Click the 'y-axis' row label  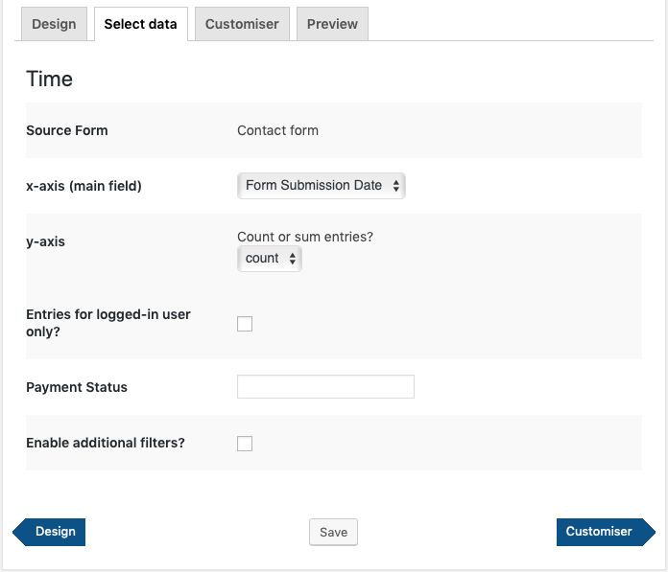(x=45, y=241)
